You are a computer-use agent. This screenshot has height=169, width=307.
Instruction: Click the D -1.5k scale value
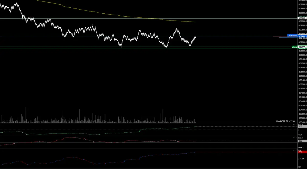pos(301,159)
